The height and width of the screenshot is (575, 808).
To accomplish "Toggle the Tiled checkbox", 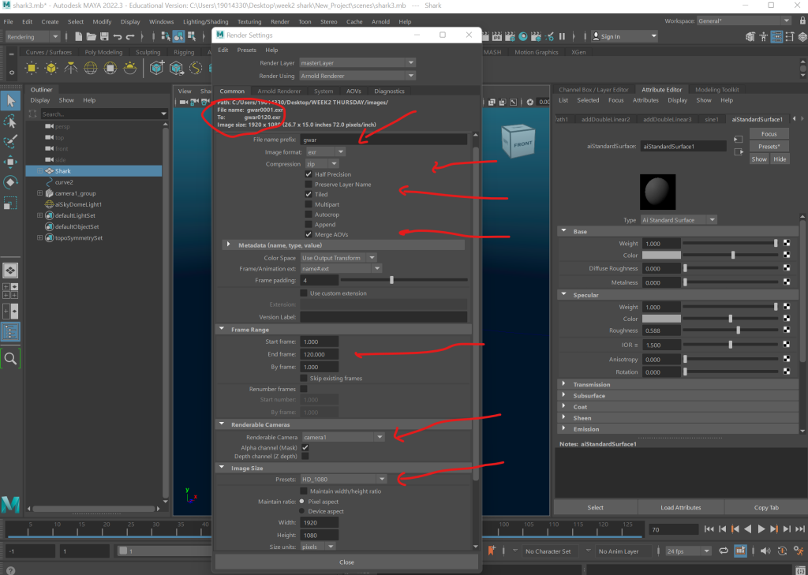I will click(309, 194).
